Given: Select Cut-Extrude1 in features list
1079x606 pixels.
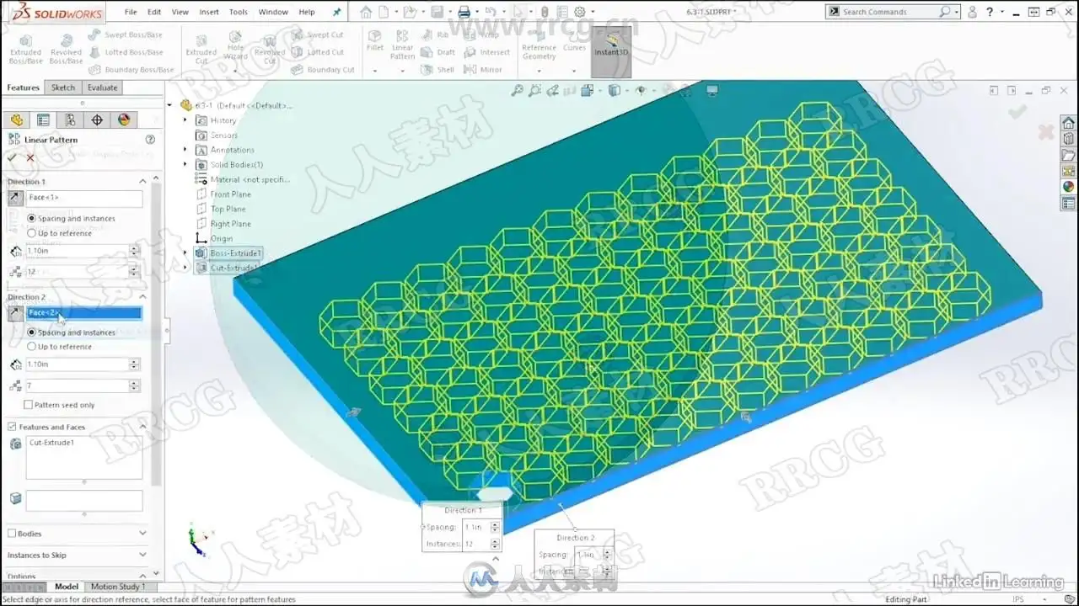Looking at the screenshot, I should click(x=51, y=443).
